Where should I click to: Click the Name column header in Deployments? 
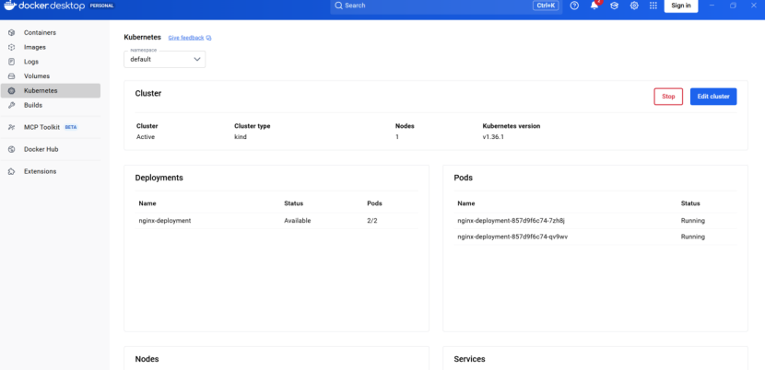coord(147,203)
